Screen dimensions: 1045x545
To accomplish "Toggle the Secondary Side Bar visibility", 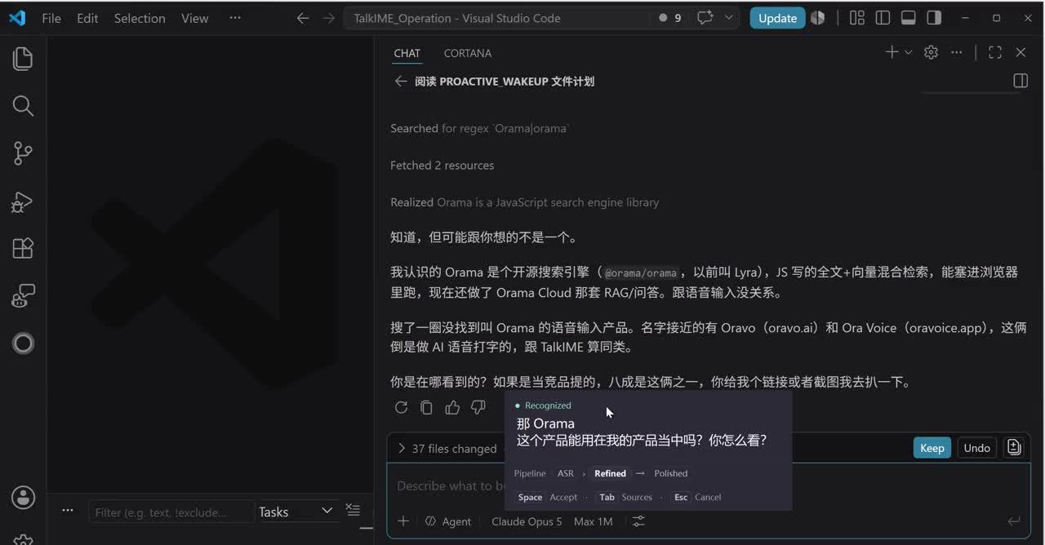I will [x=934, y=18].
